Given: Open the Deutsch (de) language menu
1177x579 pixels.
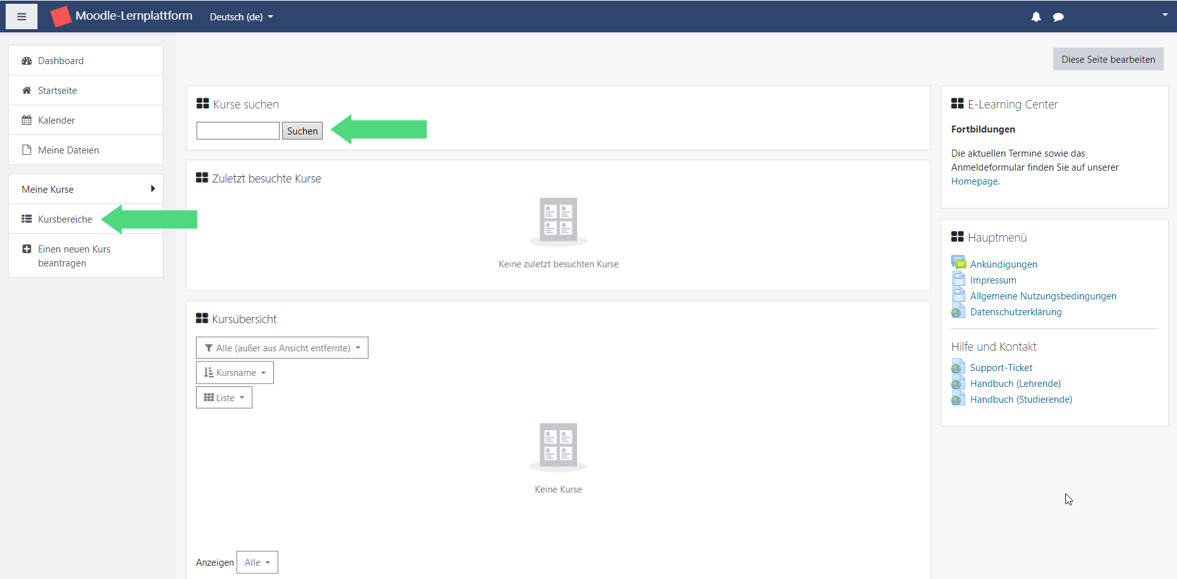Looking at the screenshot, I should [x=242, y=17].
